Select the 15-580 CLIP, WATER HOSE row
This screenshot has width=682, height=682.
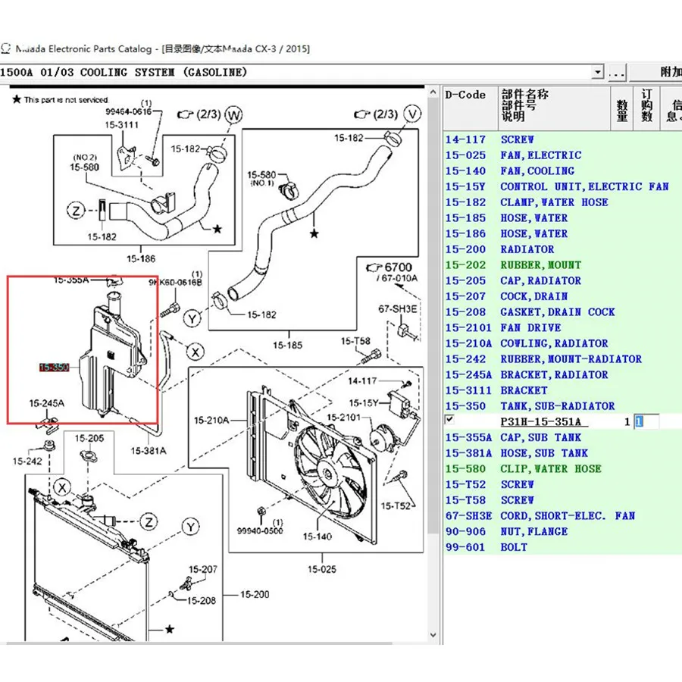point(562,468)
